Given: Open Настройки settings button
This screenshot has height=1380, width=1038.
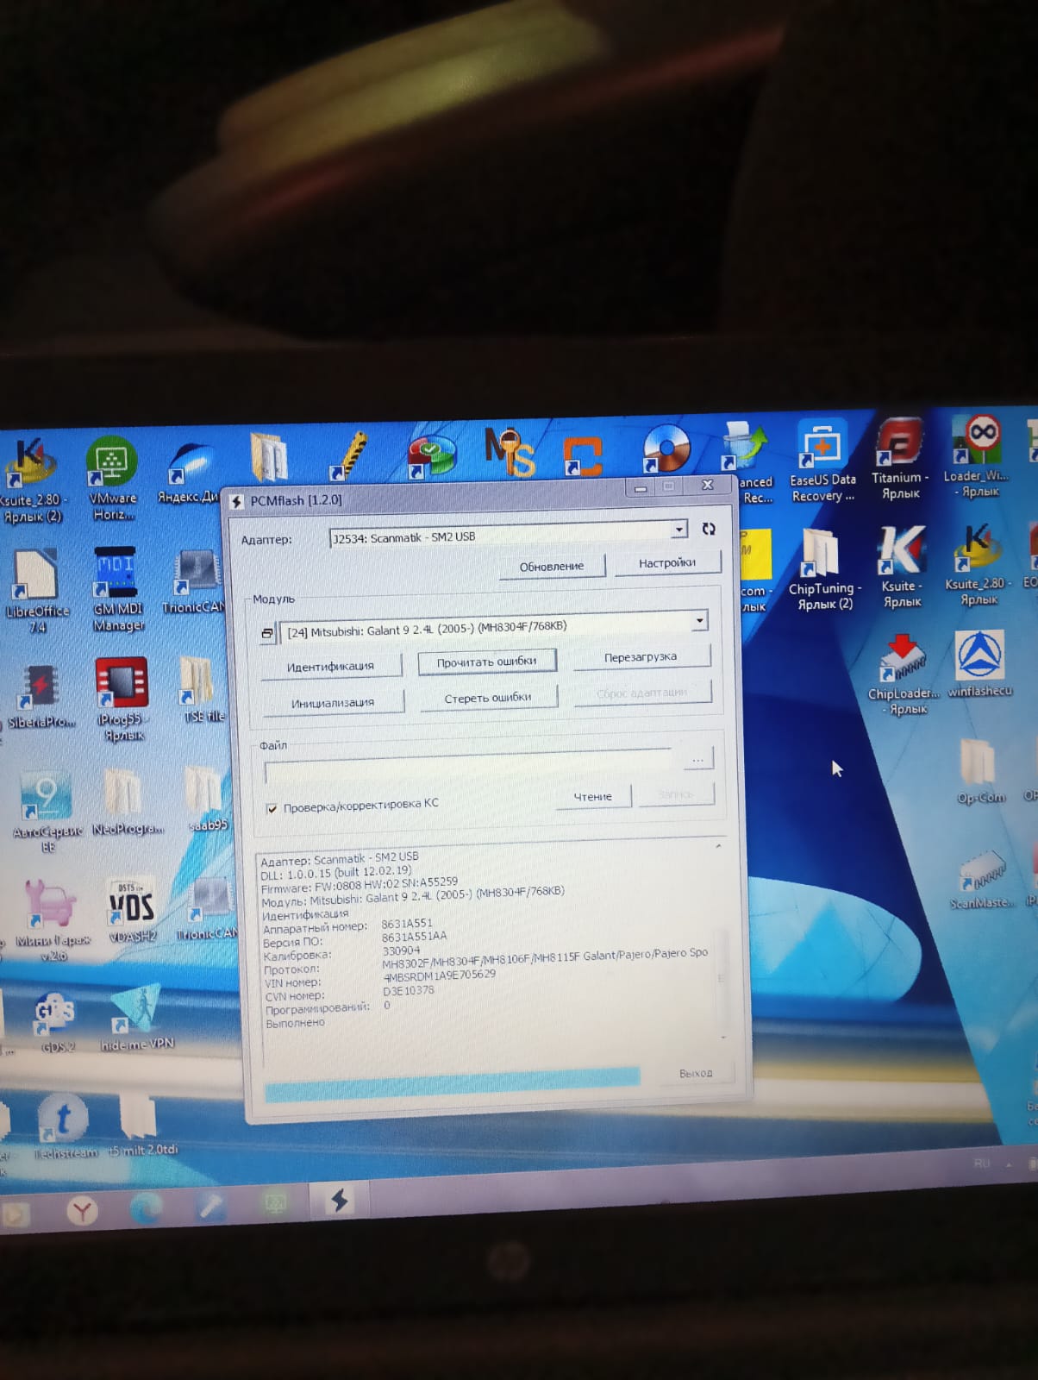Looking at the screenshot, I should [666, 563].
